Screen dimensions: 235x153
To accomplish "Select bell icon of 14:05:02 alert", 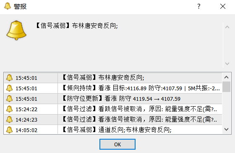I will pyautogui.click(x=9, y=130).
